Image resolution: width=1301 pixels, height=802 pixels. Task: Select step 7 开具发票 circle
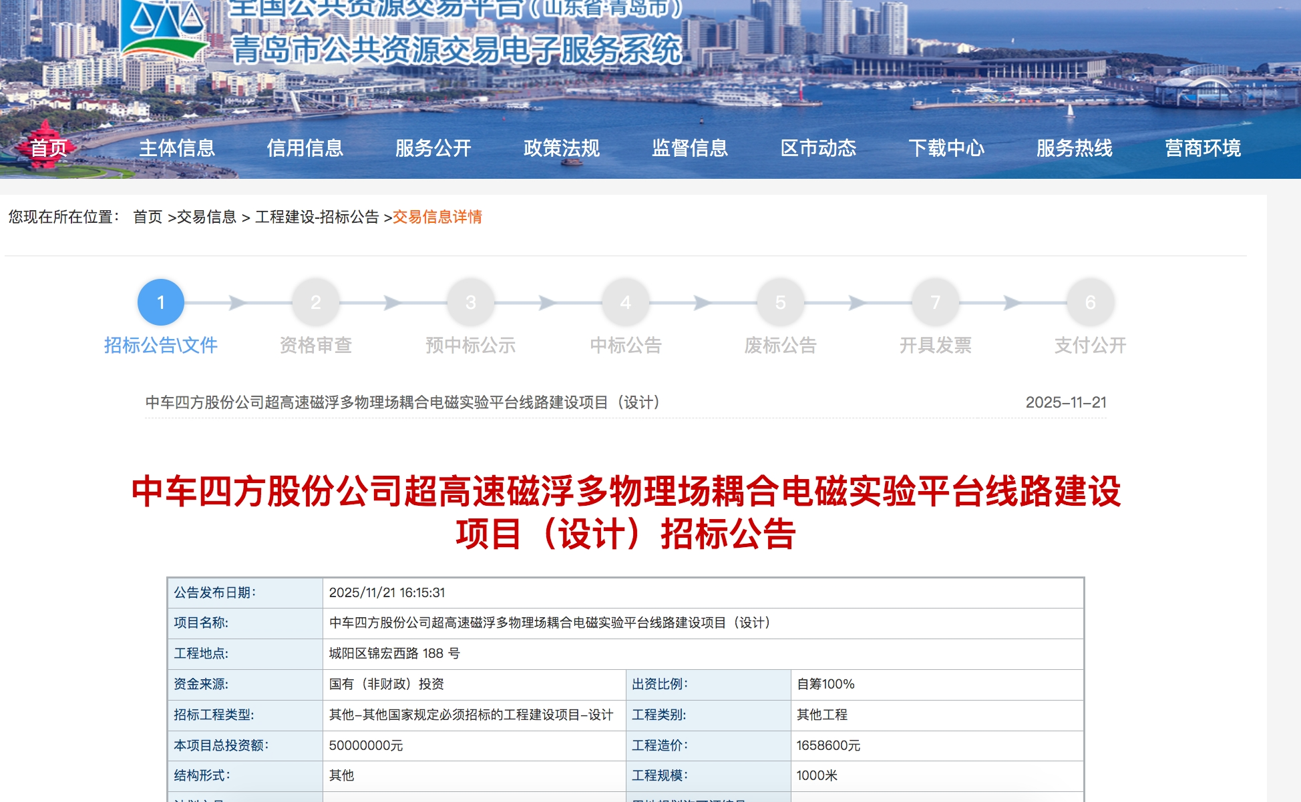click(936, 302)
